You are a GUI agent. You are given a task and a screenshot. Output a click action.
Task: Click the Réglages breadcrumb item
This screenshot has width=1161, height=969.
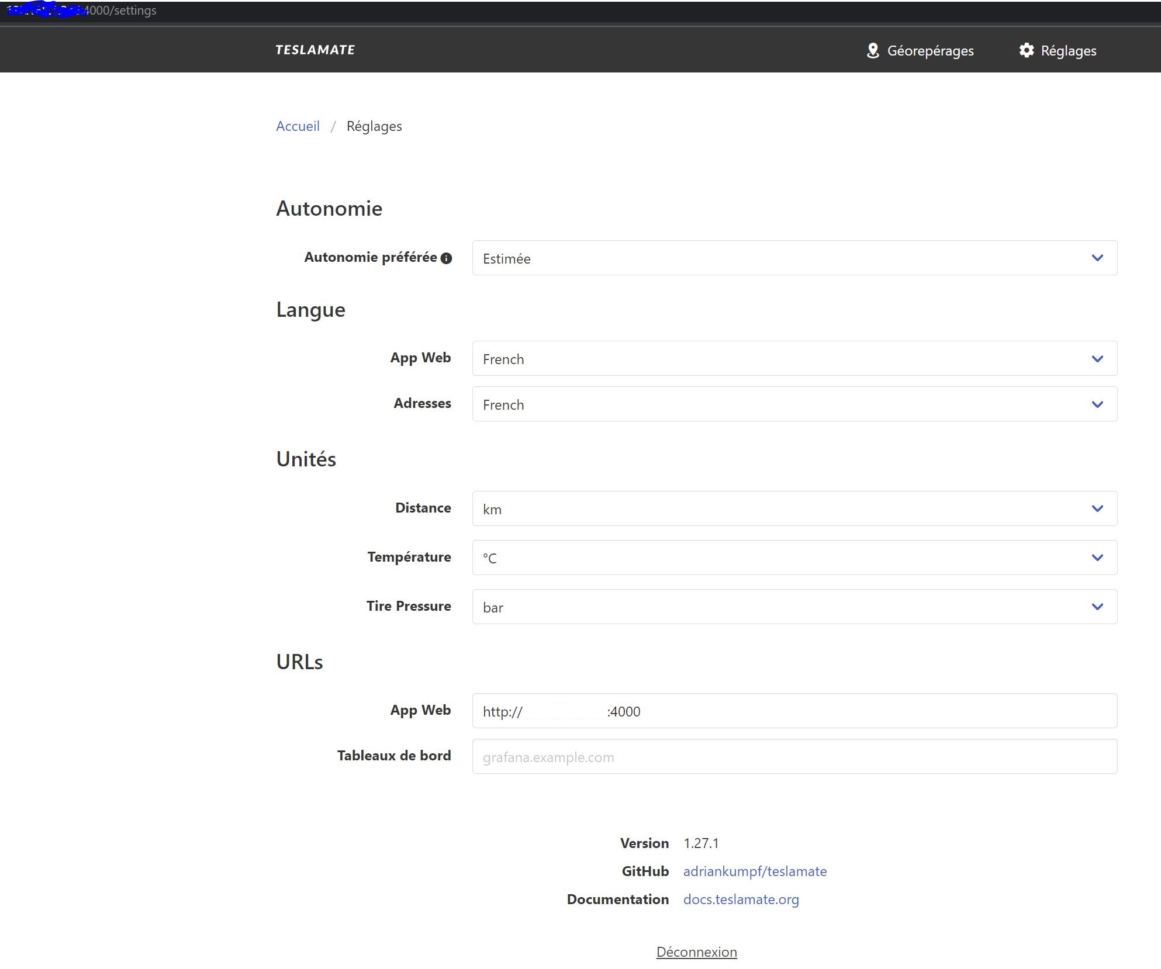[x=374, y=126]
